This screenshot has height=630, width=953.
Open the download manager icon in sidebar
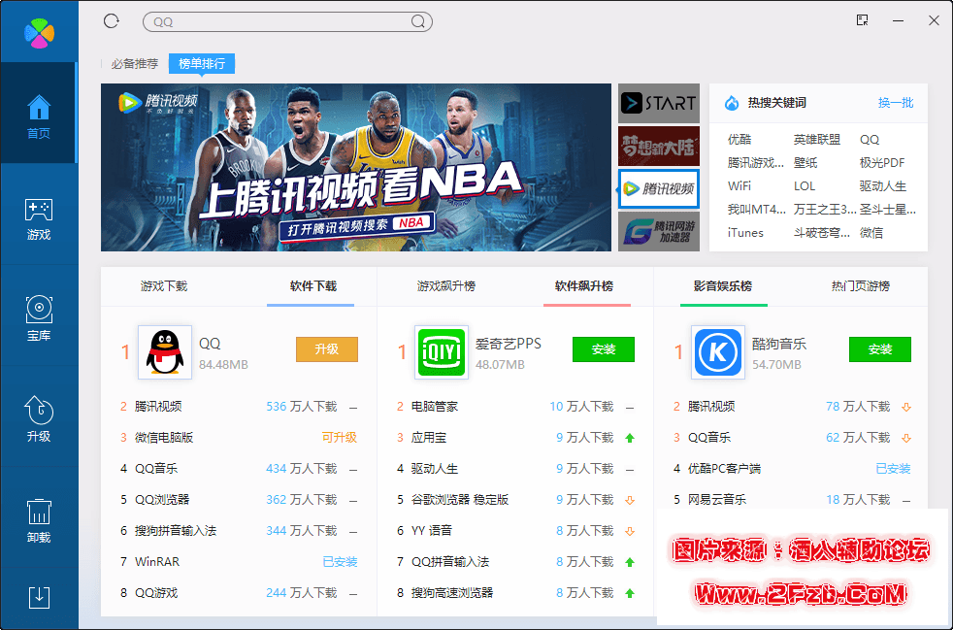point(39,597)
